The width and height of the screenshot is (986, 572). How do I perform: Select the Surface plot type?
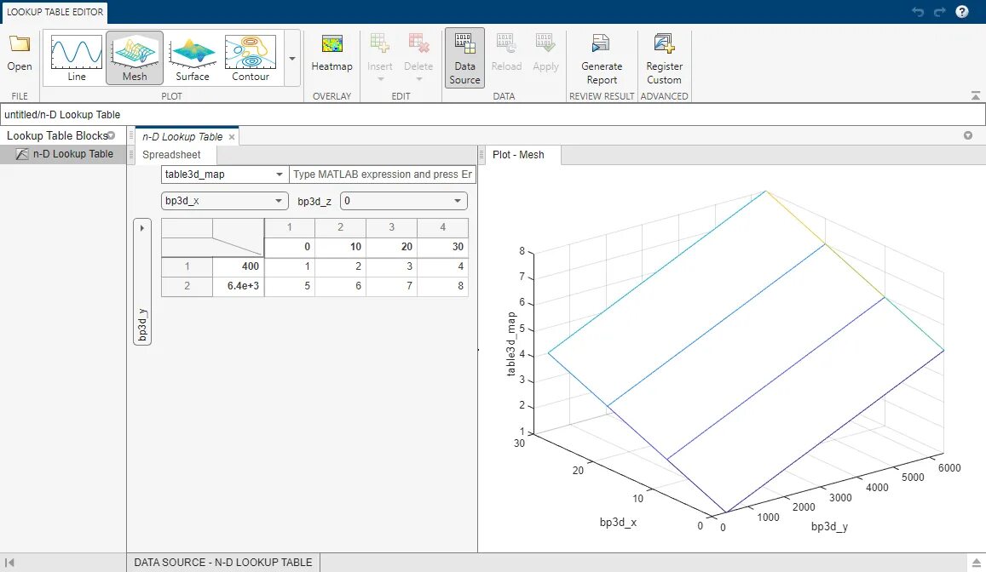point(193,58)
